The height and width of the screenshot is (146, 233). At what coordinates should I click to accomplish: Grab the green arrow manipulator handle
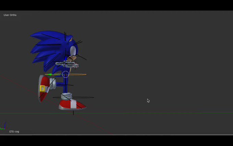click(x=49, y=75)
